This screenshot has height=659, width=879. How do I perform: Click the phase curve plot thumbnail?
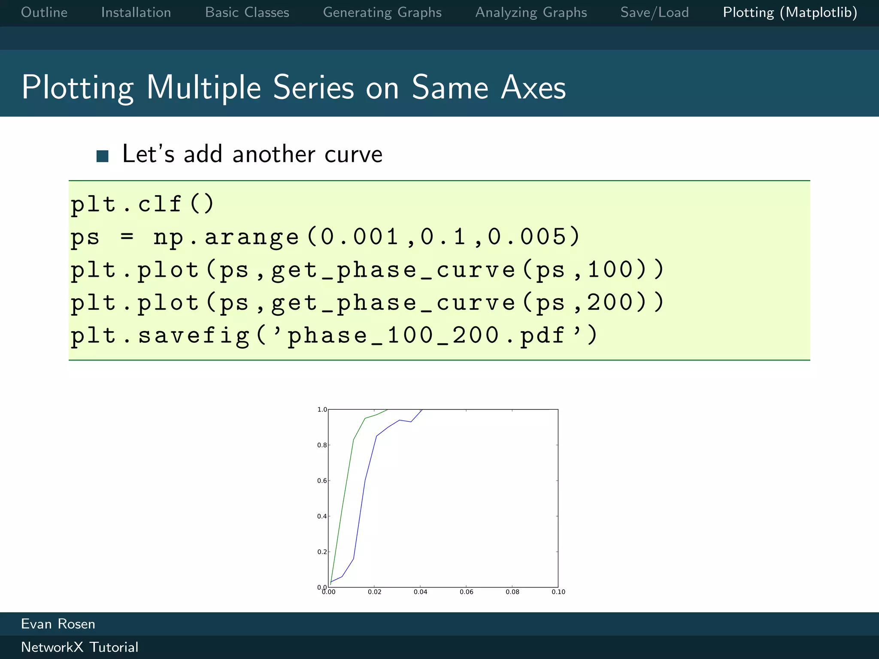point(441,501)
